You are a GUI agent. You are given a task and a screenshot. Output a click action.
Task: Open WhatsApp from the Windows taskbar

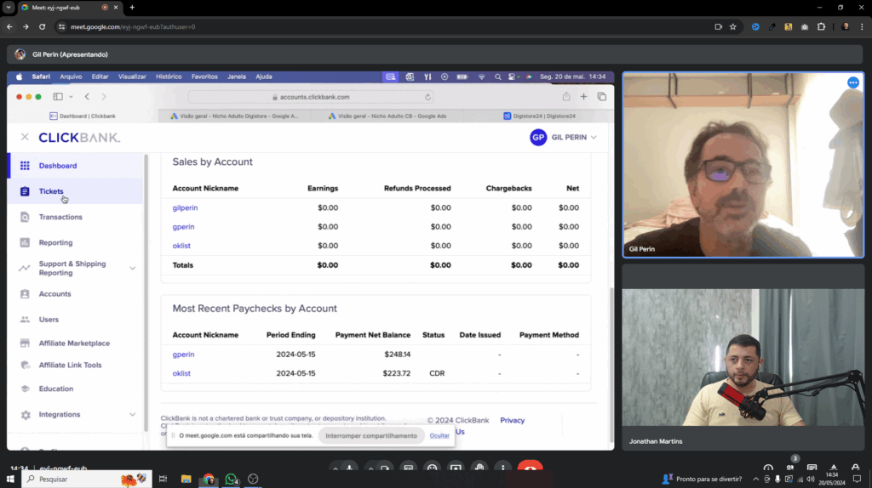pos(231,479)
